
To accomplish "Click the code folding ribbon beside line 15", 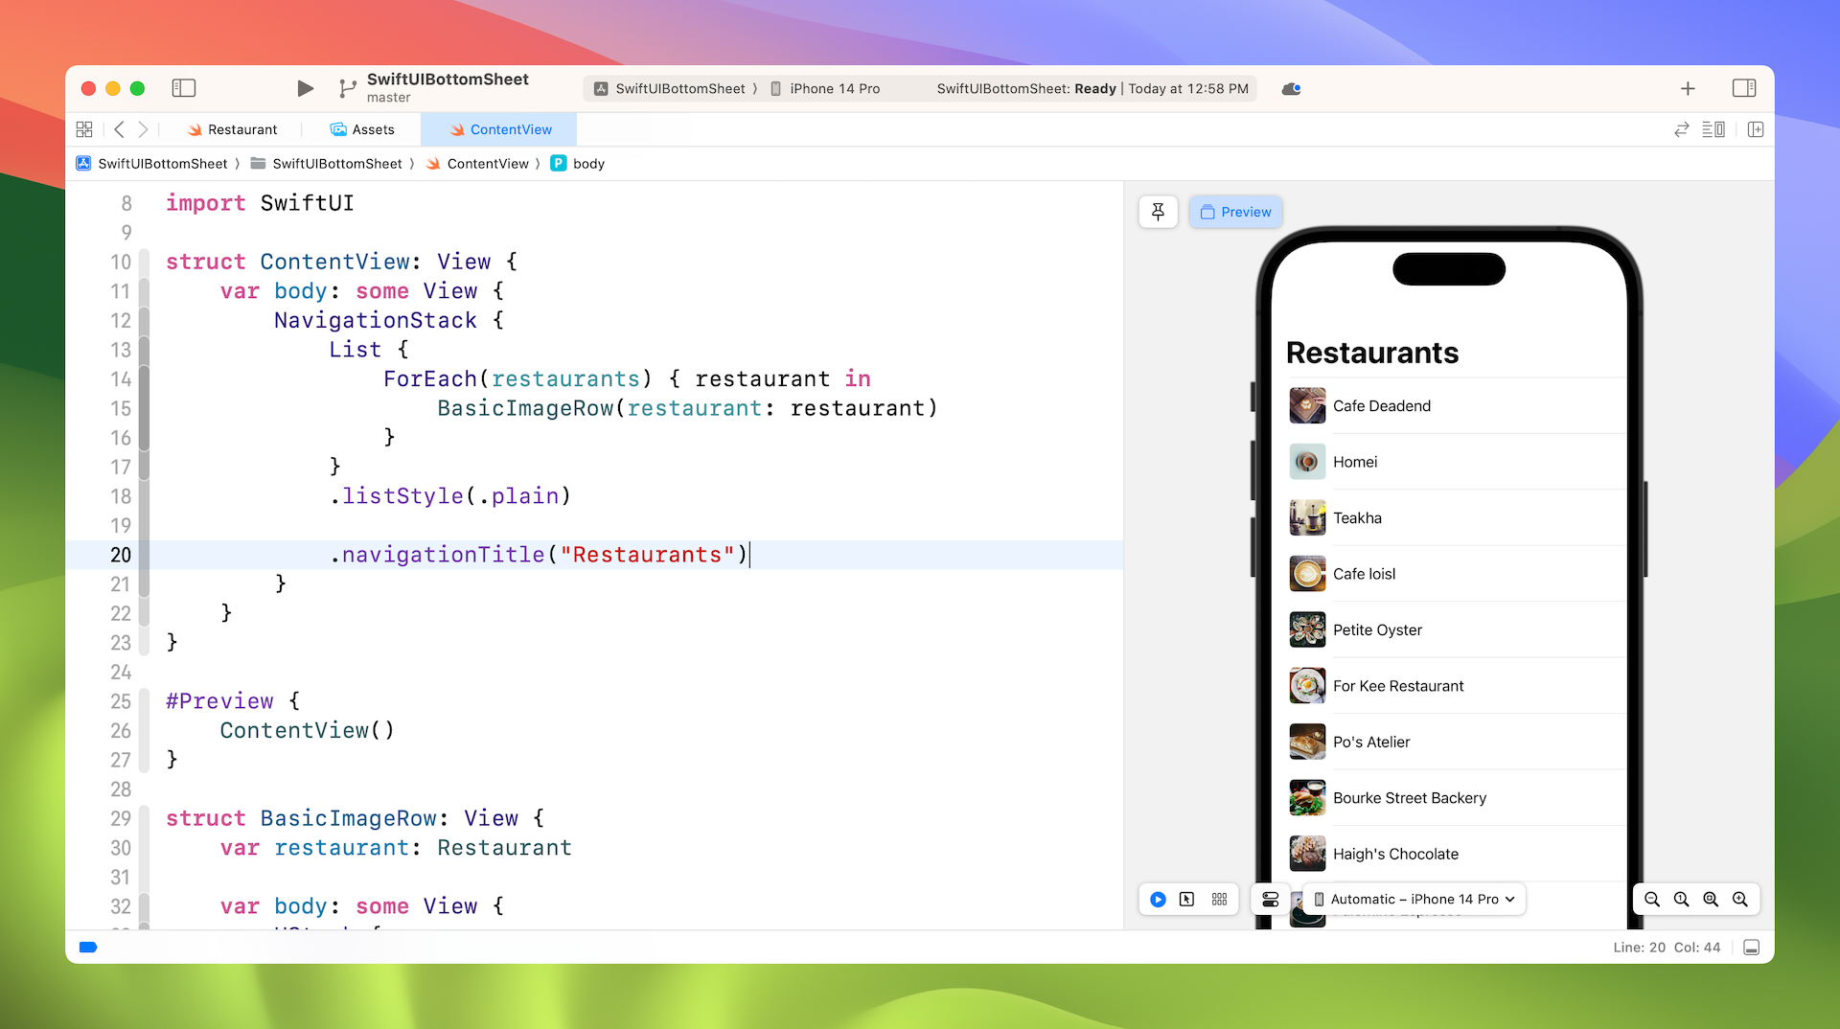I will click(144, 408).
